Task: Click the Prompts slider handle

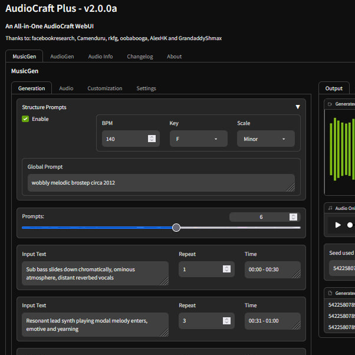Action: coord(176,228)
